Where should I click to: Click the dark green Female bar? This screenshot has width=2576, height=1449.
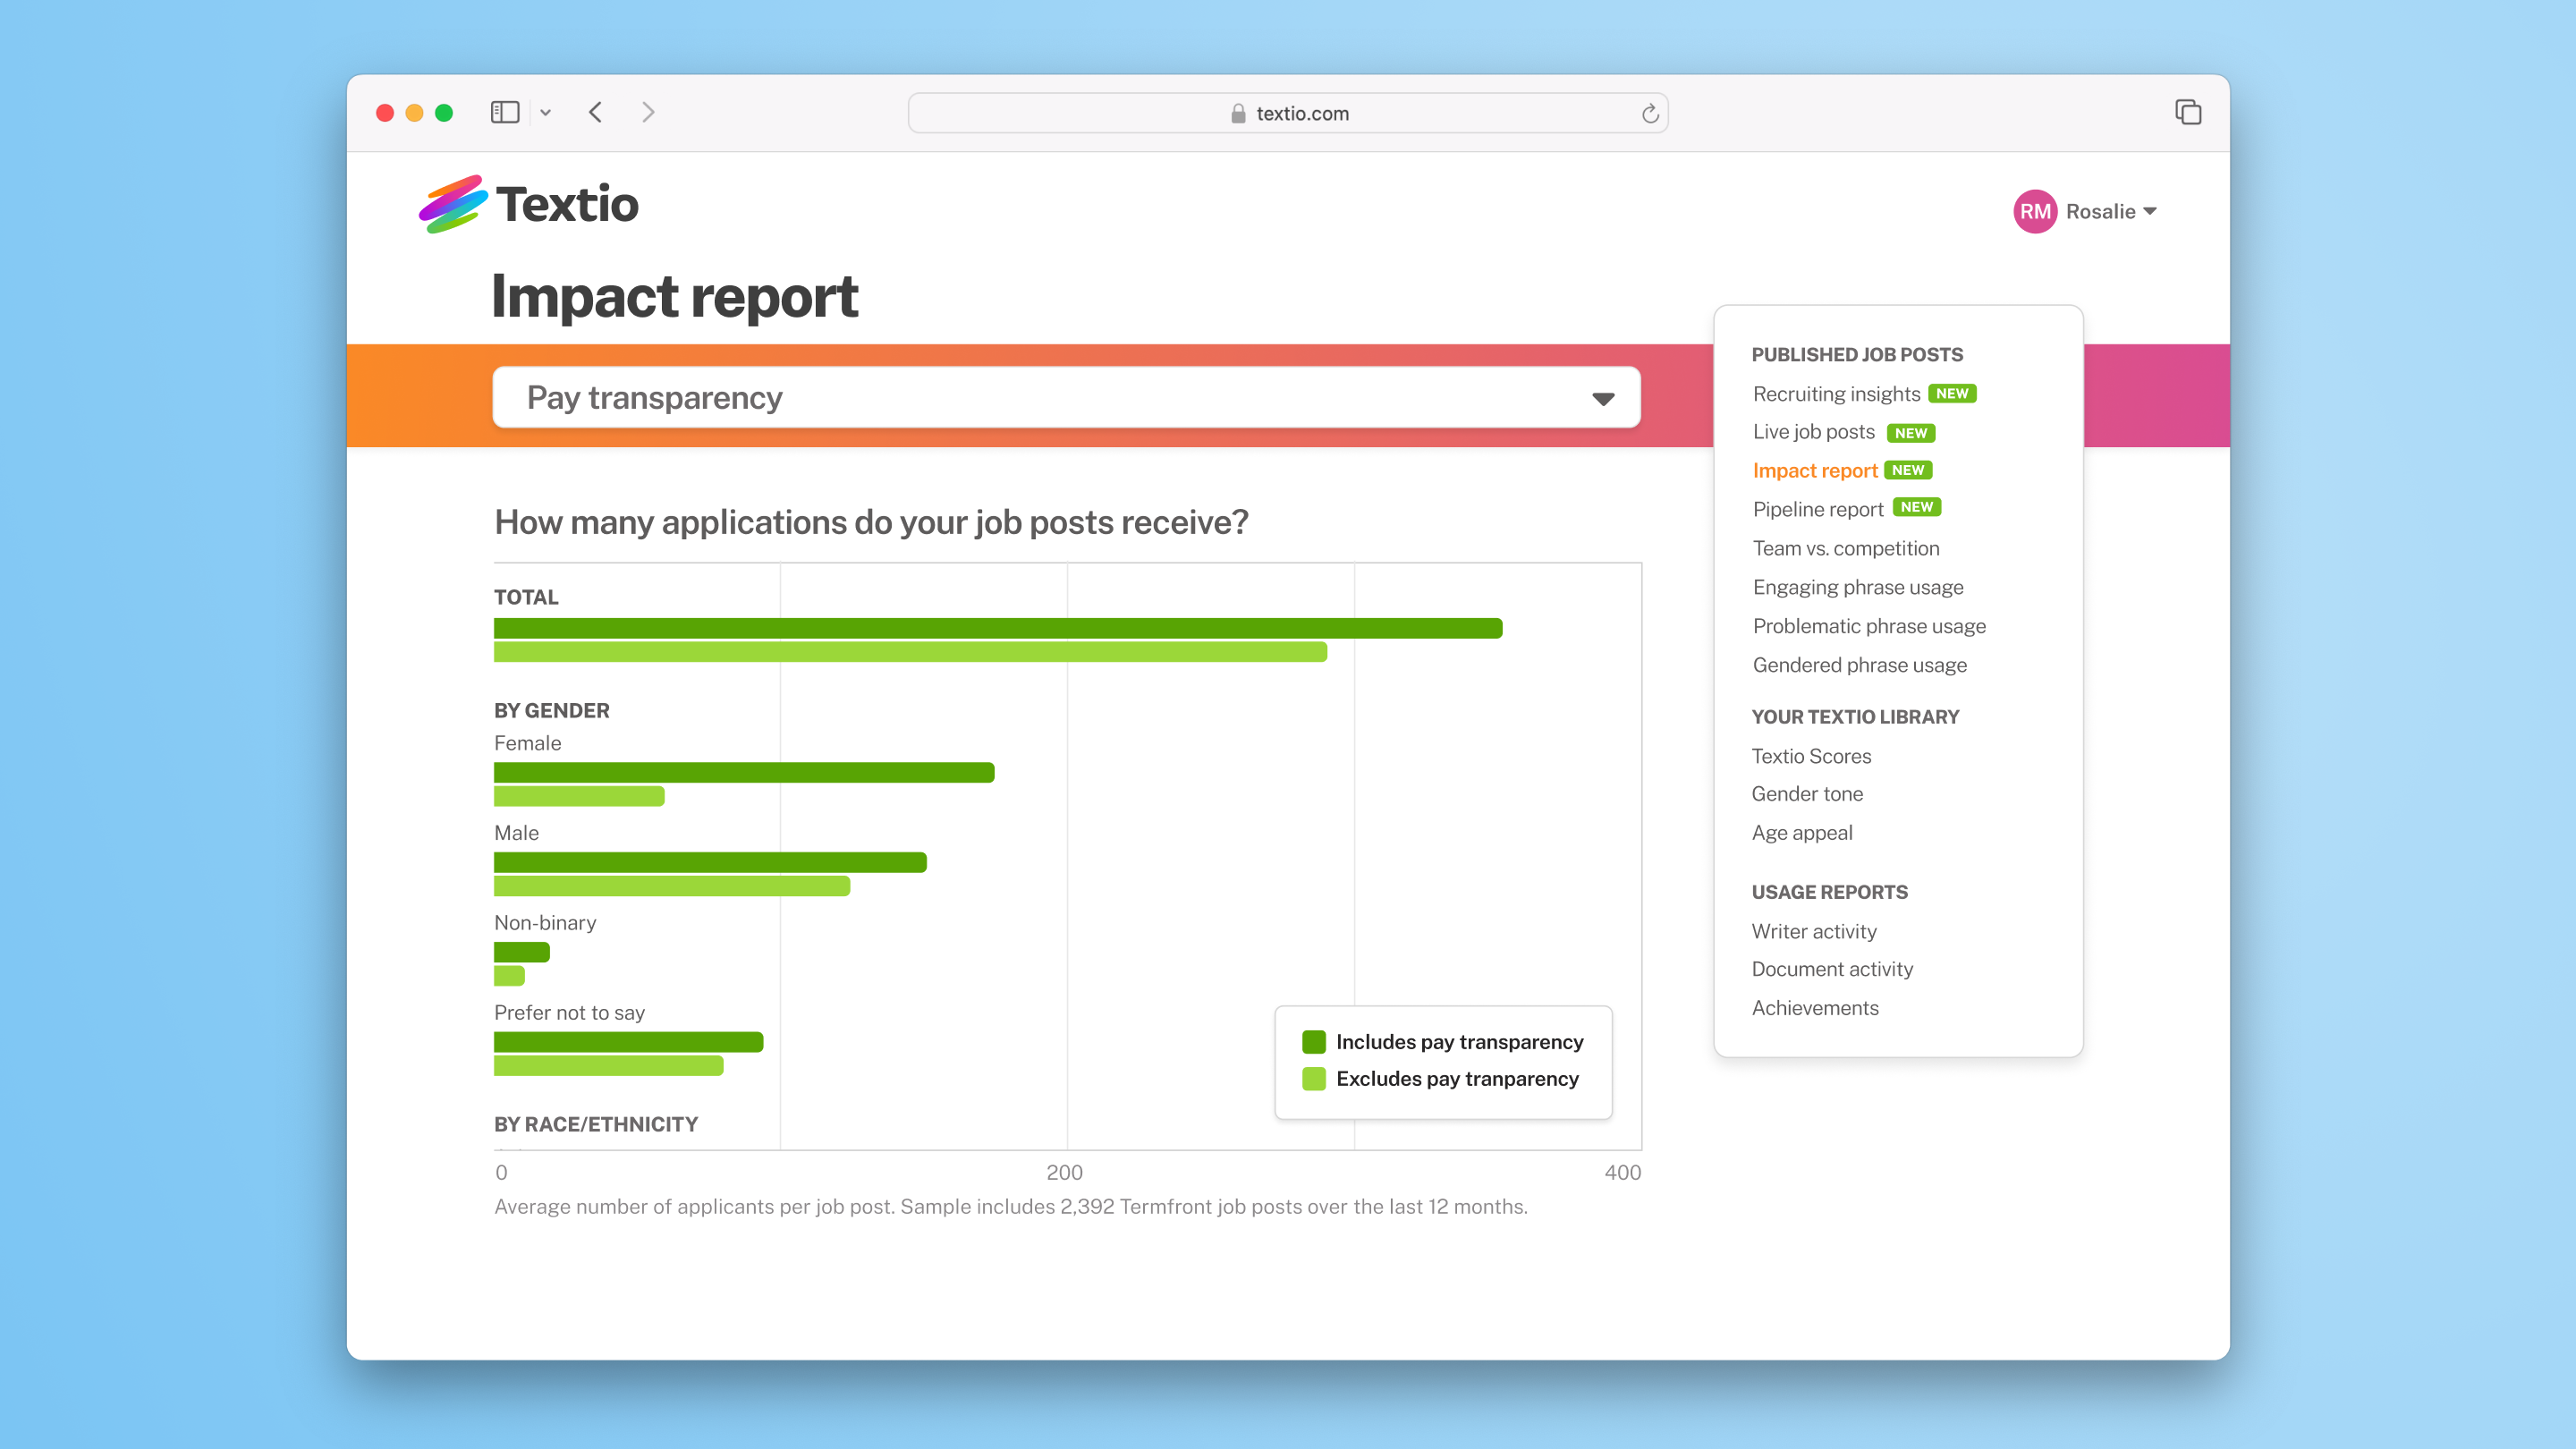click(744, 772)
